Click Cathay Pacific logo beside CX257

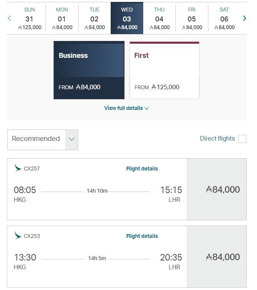click(x=18, y=168)
